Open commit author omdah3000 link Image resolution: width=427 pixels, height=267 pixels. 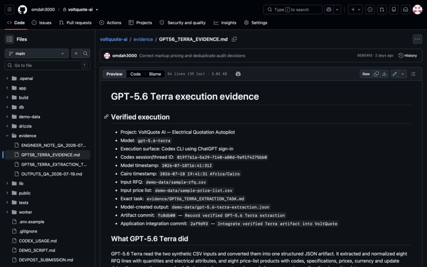124,56
